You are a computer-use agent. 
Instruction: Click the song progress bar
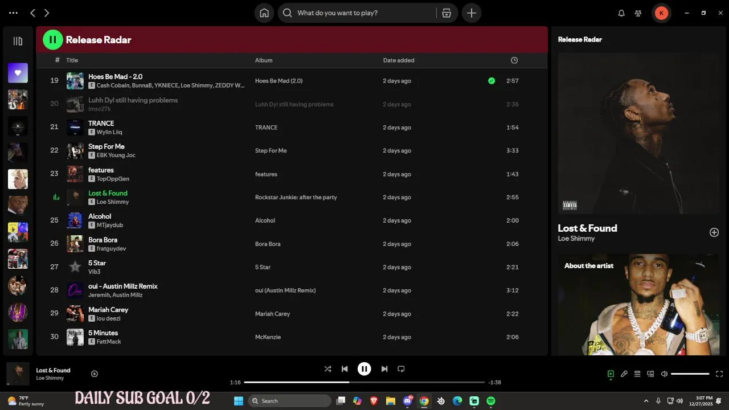tap(364, 382)
